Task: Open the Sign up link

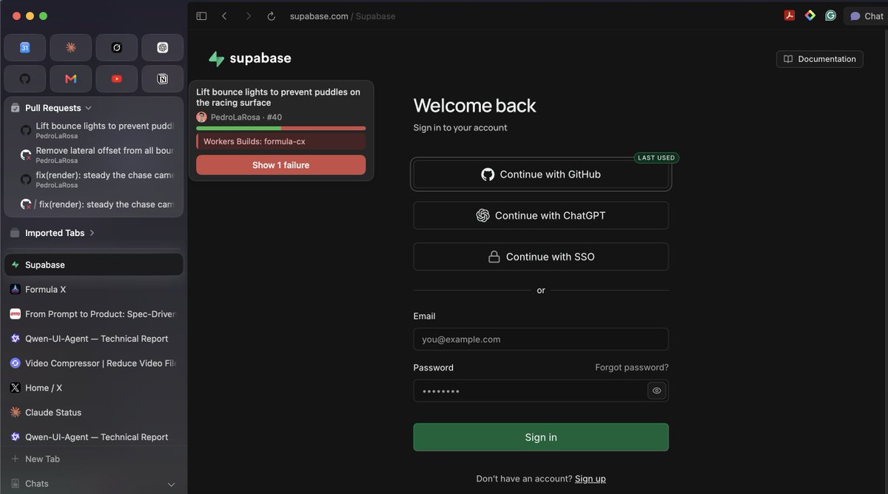Action: click(591, 478)
